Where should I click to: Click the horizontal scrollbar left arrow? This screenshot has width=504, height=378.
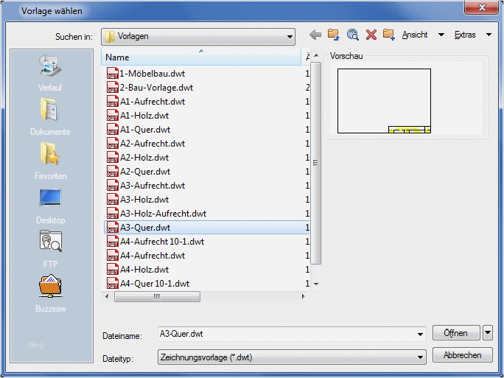click(x=107, y=296)
